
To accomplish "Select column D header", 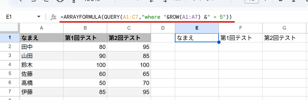I will [x=163, y=28].
